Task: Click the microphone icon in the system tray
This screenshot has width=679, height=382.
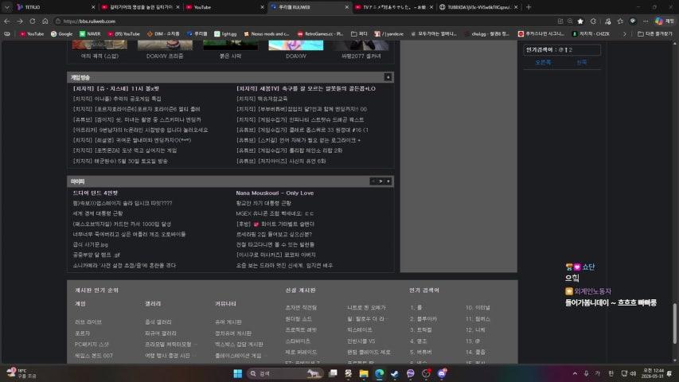Action: pyautogui.click(x=586, y=373)
